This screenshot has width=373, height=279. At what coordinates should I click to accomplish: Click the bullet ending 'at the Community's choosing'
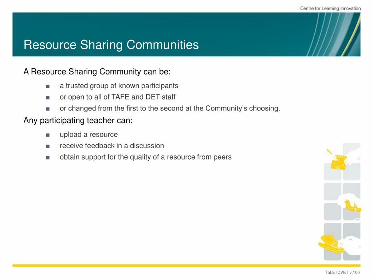(x=170, y=108)
